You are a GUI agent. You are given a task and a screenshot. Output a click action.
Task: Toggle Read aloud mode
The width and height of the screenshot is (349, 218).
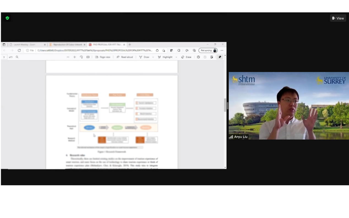pos(124,57)
